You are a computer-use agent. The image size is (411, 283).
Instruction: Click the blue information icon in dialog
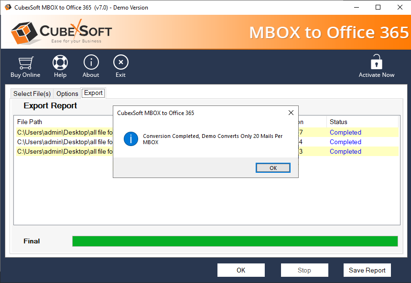(x=130, y=139)
